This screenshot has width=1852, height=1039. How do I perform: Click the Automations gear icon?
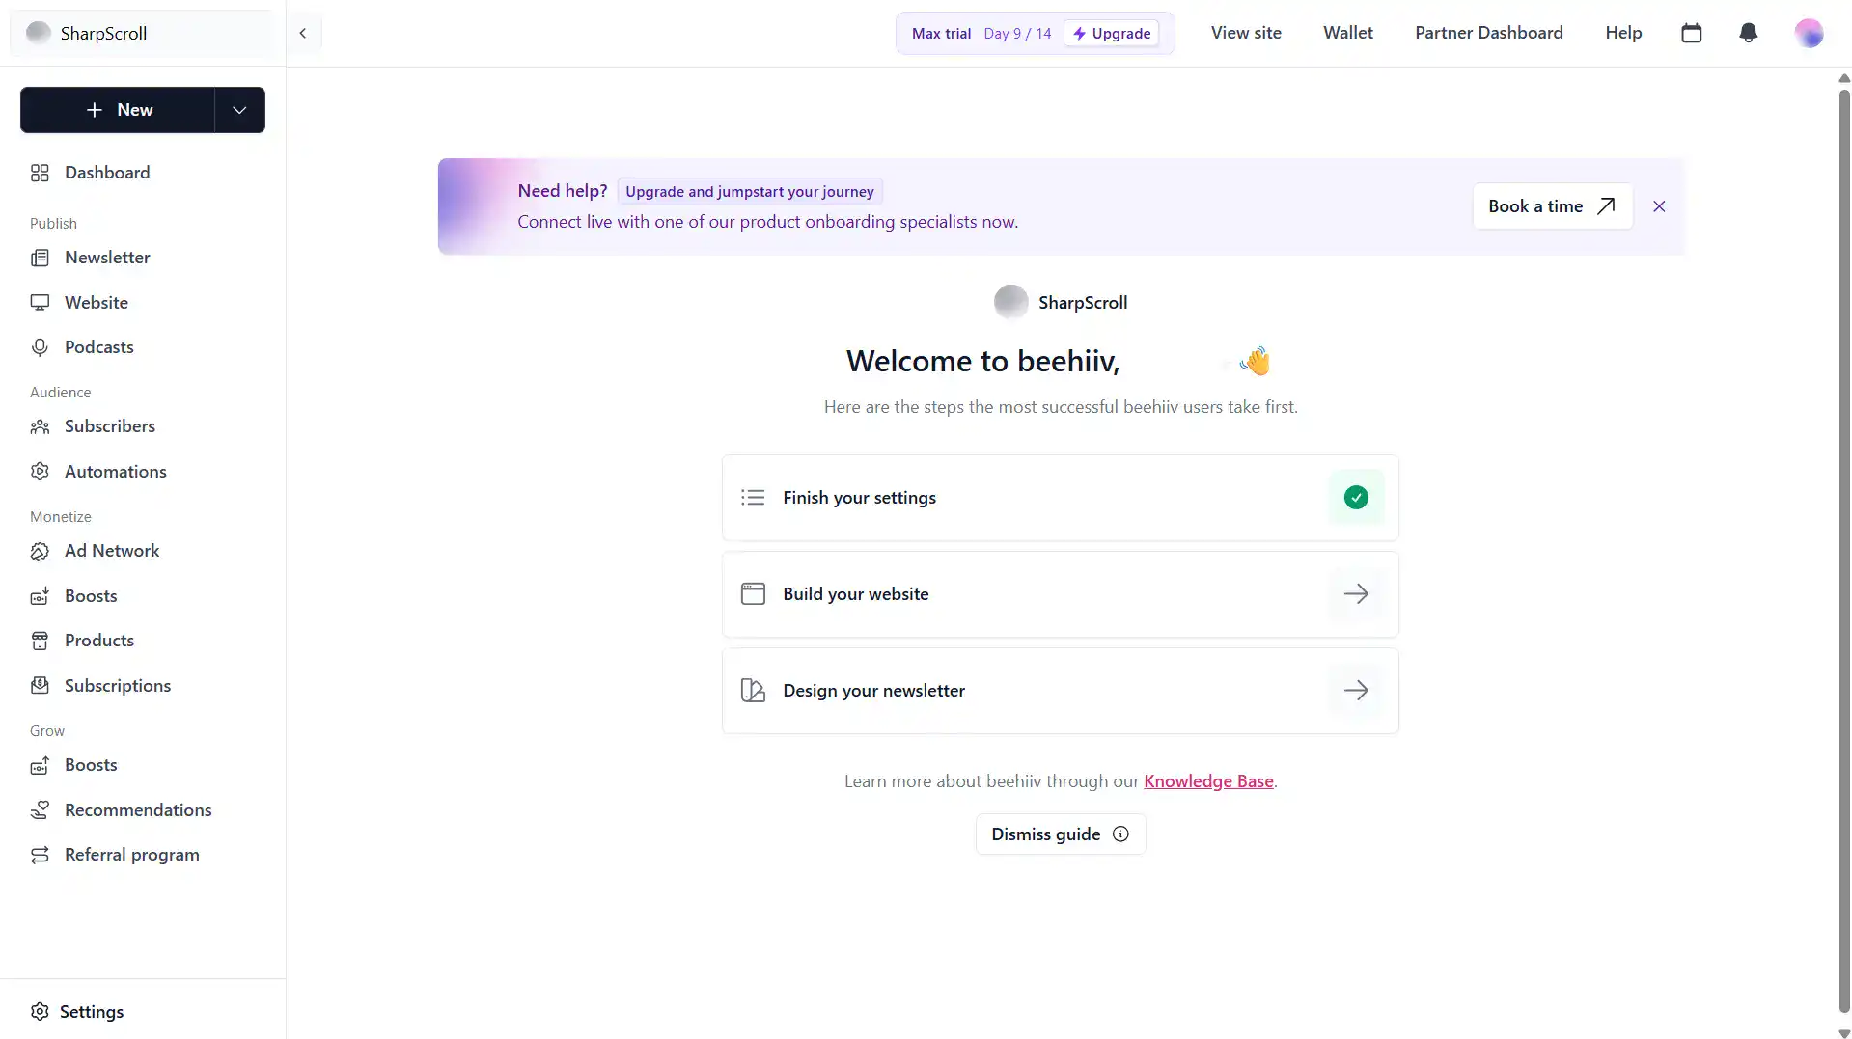click(x=40, y=472)
